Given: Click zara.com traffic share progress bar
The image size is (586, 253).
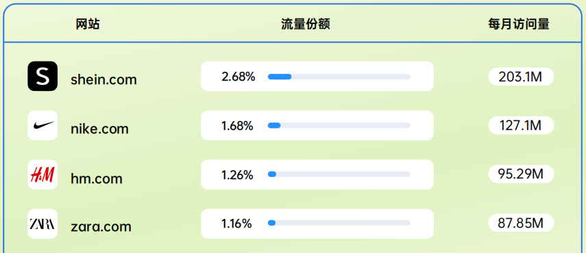Looking at the screenshot, I should (x=339, y=223).
